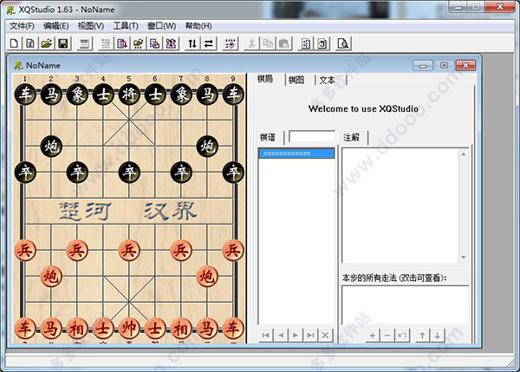Switch to the 棋局 tab
This screenshot has width=520, height=372.
265,79
